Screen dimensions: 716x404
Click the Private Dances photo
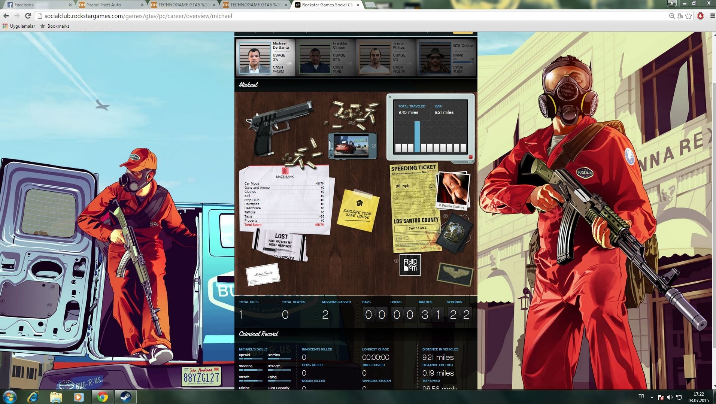(x=453, y=190)
